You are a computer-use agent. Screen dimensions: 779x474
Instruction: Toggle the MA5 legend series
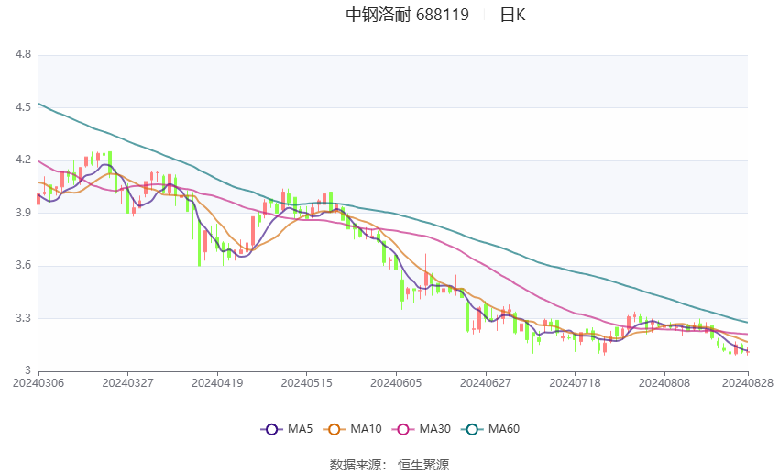coord(287,429)
